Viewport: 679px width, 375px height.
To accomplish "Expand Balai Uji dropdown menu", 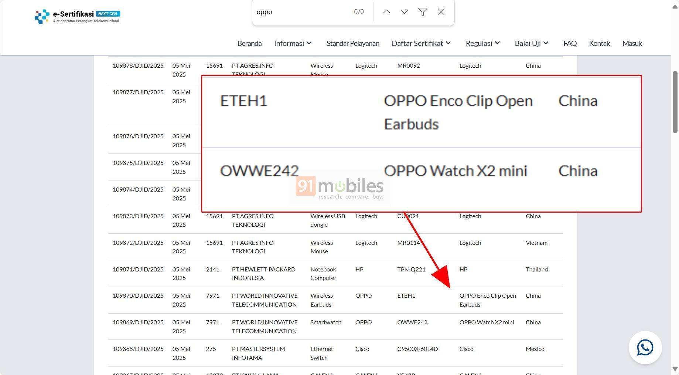I will point(532,43).
